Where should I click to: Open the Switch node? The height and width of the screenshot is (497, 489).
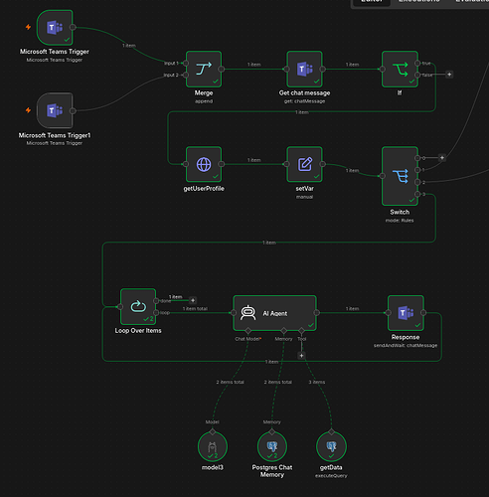(400, 176)
